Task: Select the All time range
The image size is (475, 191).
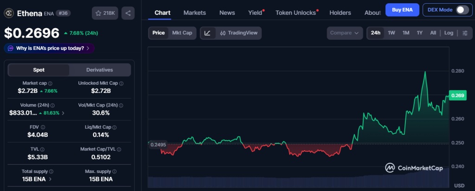Action: [433, 33]
